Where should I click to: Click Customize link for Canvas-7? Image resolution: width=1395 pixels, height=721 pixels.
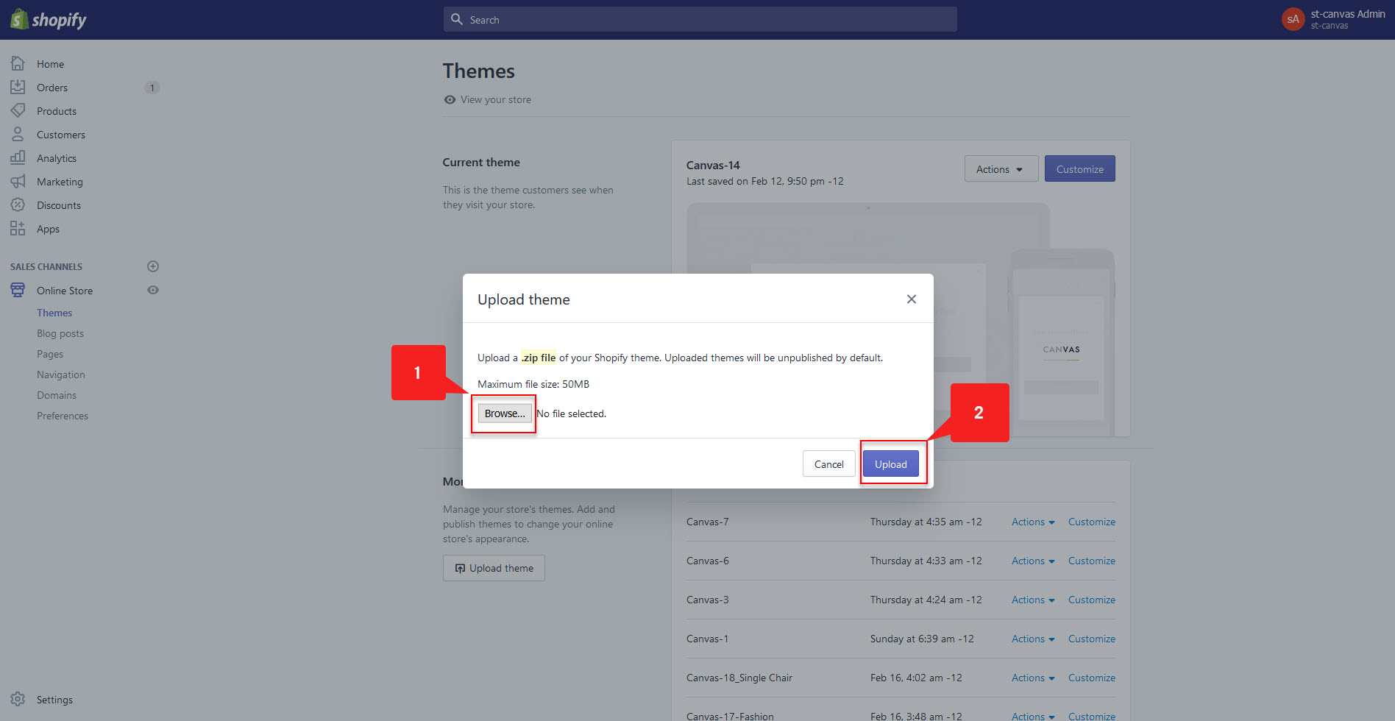[1092, 522]
